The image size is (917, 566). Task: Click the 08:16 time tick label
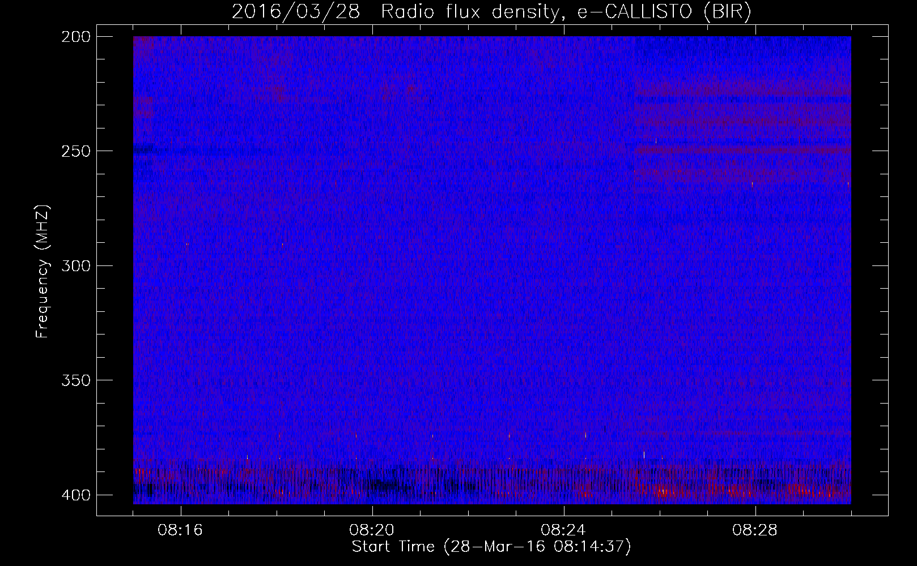(180, 530)
